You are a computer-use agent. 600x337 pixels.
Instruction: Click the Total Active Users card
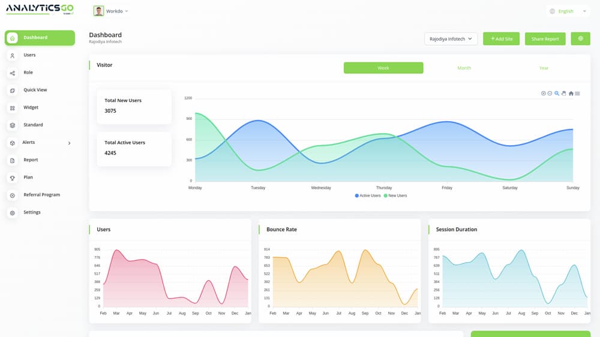coord(134,149)
